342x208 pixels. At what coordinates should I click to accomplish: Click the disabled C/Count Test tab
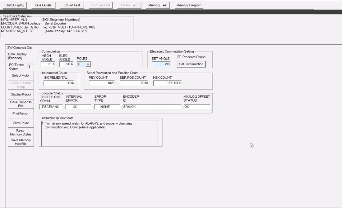click(101, 5)
